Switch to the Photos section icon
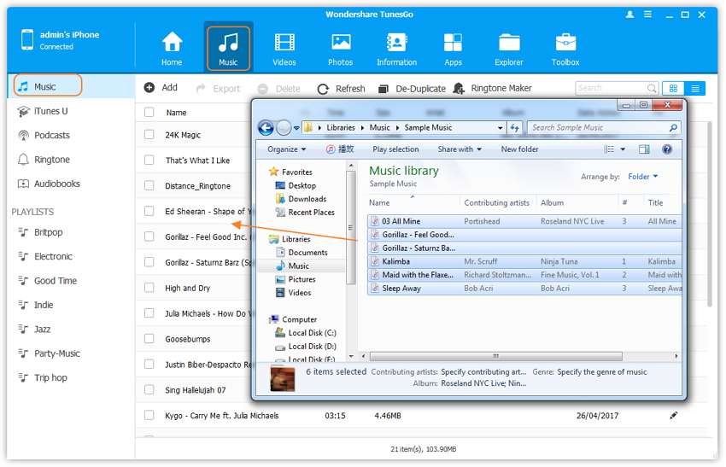The height and width of the screenshot is (467, 726). tap(340, 44)
